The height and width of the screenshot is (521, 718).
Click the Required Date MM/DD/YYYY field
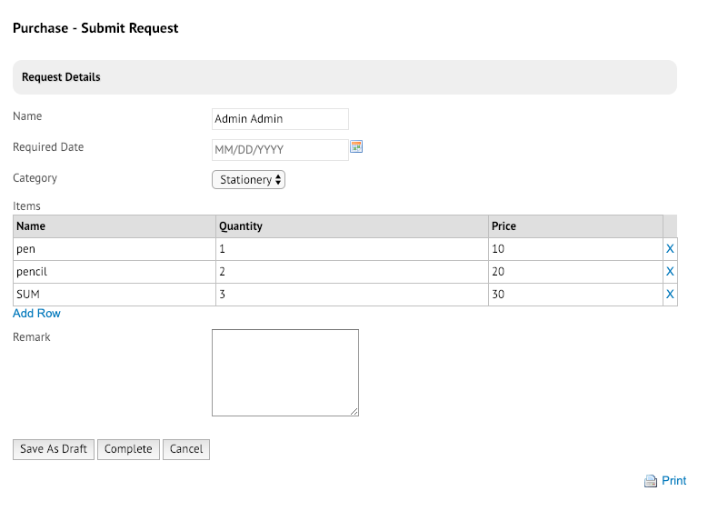click(280, 149)
